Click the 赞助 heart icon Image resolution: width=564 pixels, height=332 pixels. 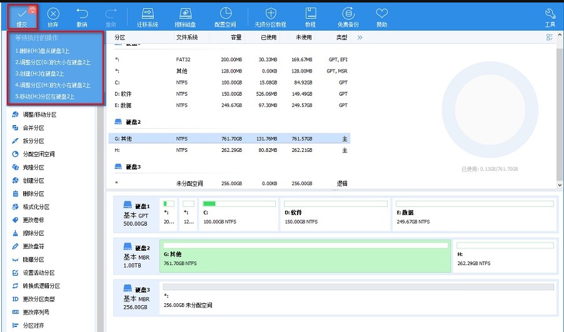point(381,16)
